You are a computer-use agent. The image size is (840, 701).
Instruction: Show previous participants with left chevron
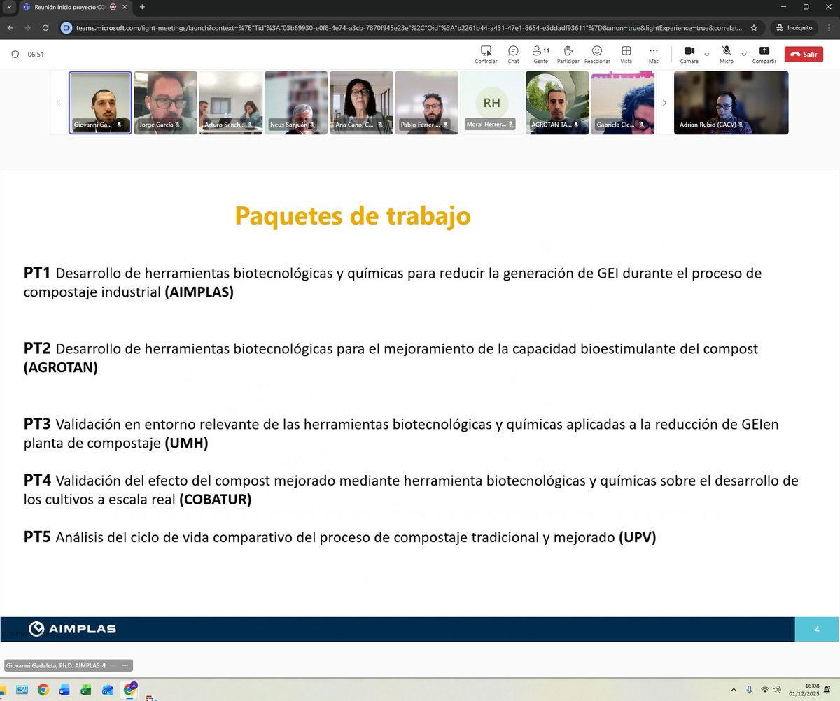[x=58, y=103]
